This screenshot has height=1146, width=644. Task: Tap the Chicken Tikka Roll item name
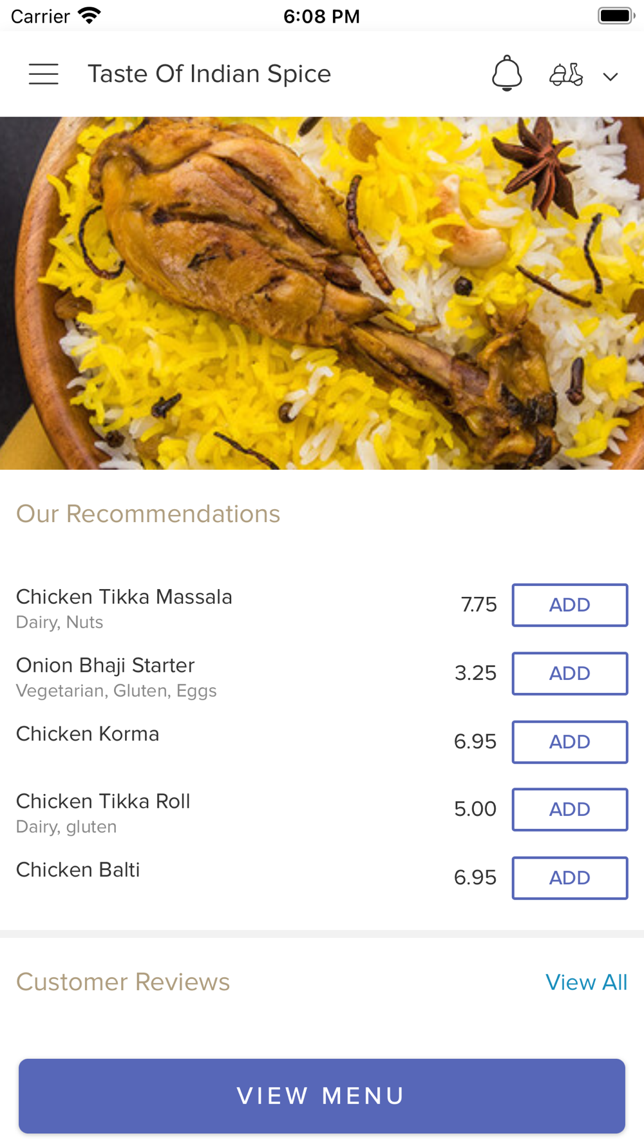[103, 801]
